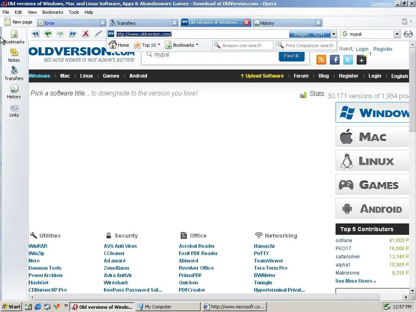The image size is (416, 312).
Task: Go forward with the green arrow
Action: 60,34
